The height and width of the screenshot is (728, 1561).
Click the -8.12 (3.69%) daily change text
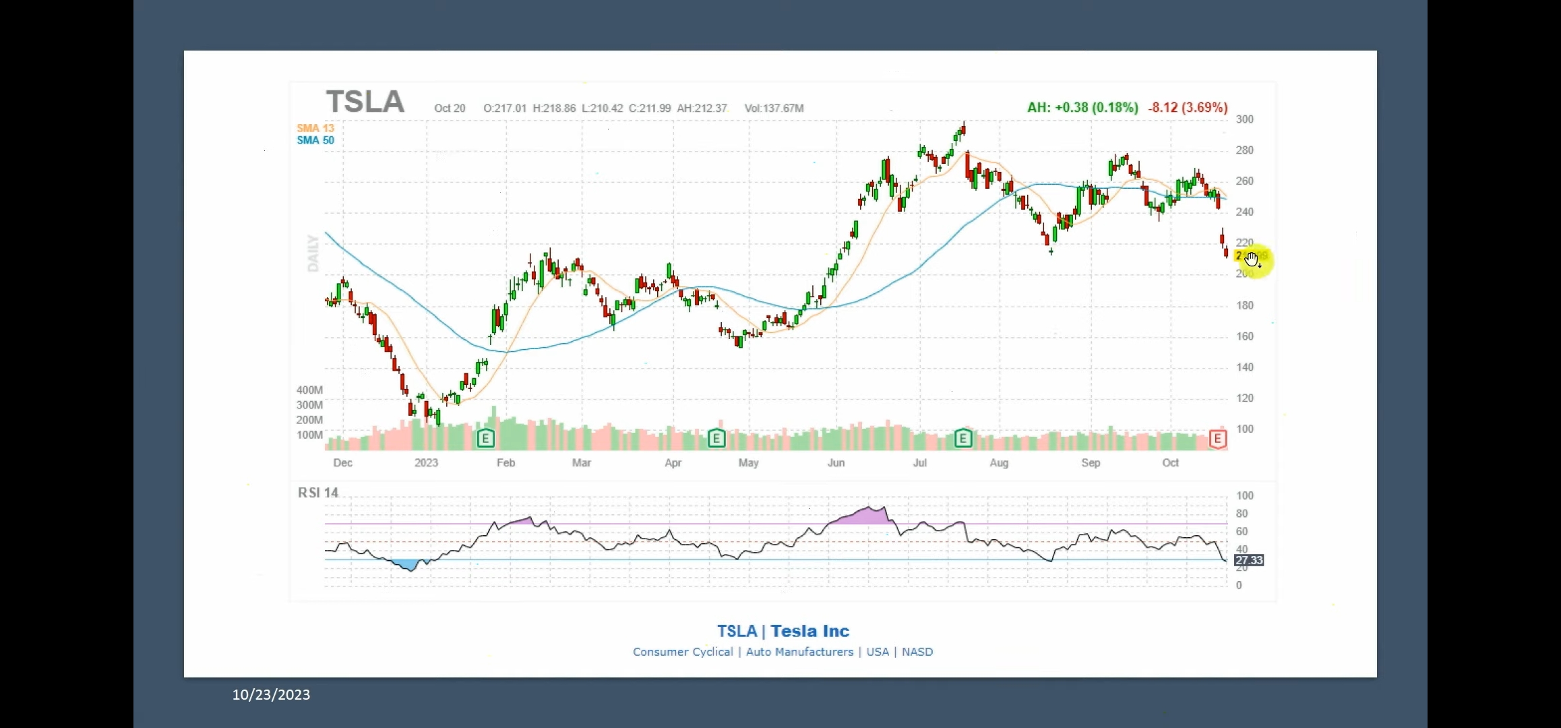pyautogui.click(x=1188, y=107)
